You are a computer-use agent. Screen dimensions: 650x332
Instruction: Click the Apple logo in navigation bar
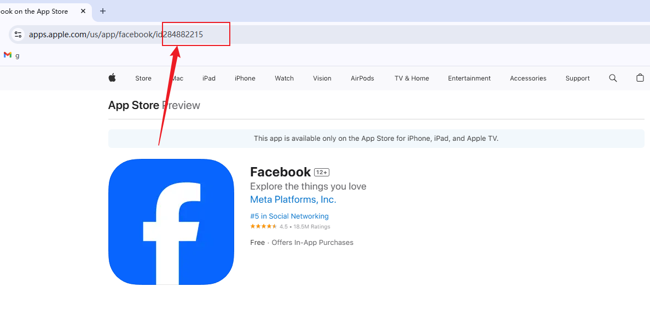click(112, 78)
